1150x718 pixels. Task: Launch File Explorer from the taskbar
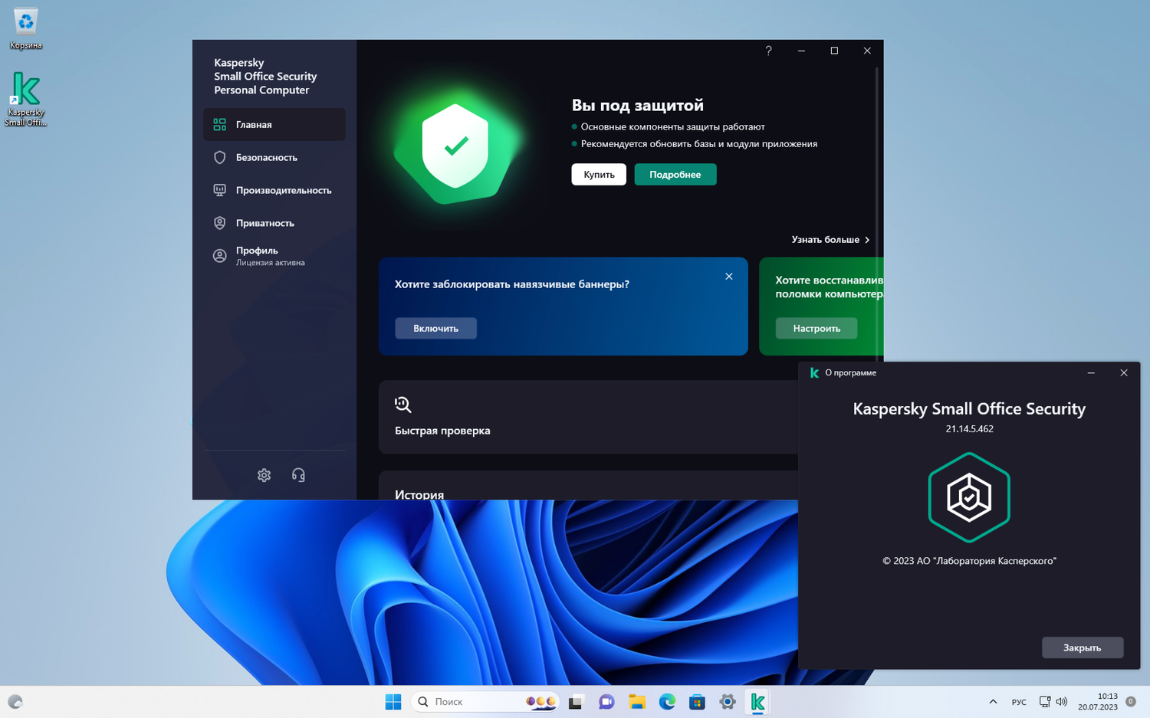pos(636,702)
